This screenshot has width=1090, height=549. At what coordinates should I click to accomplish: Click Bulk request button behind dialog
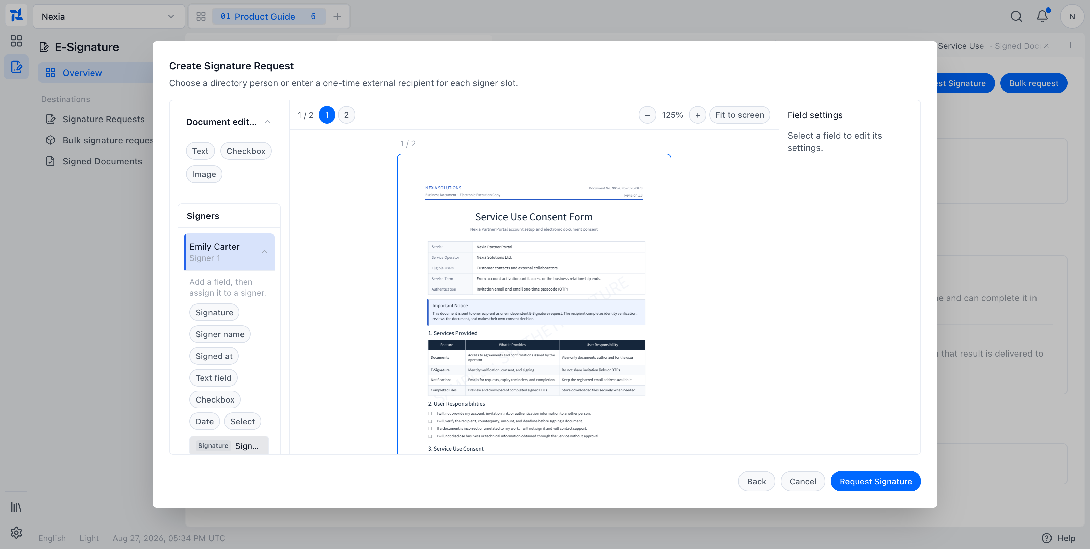[1033, 83]
